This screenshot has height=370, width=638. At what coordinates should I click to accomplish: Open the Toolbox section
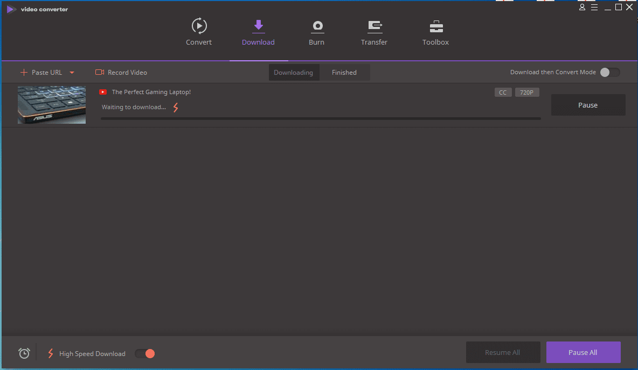[x=435, y=26]
